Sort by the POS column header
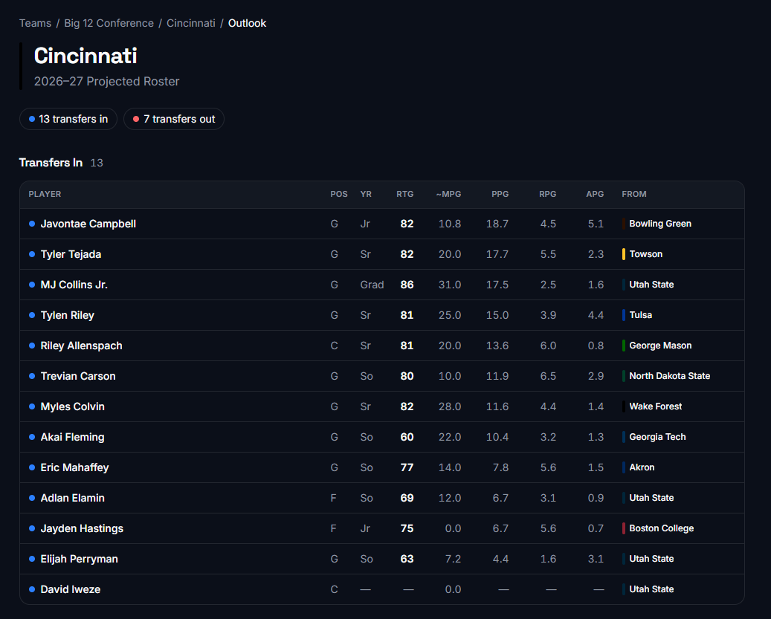The width and height of the screenshot is (771, 619). [x=339, y=194]
